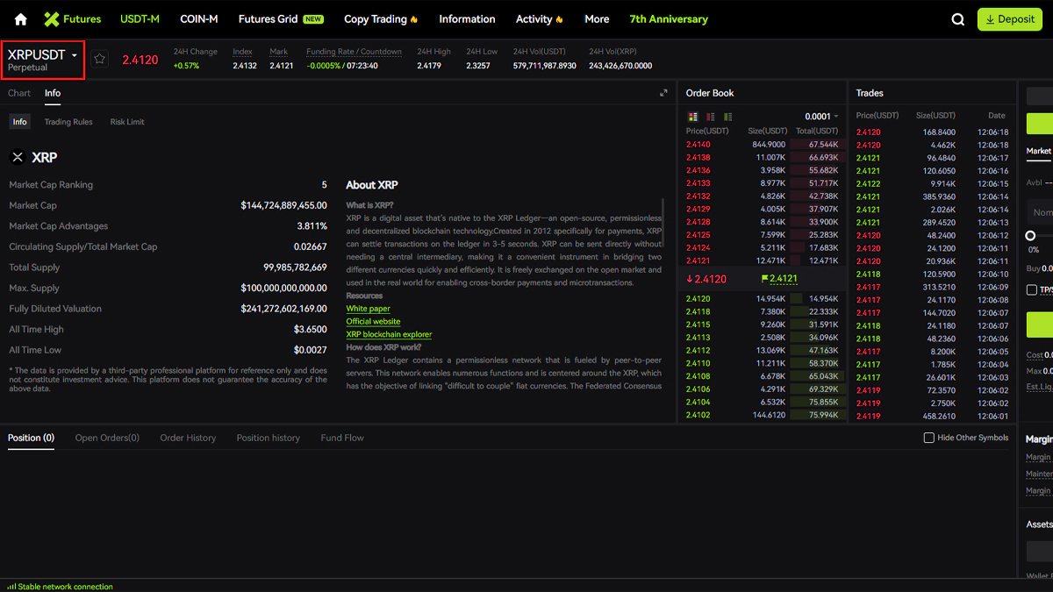Switch to the Chart tab

point(19,93)
